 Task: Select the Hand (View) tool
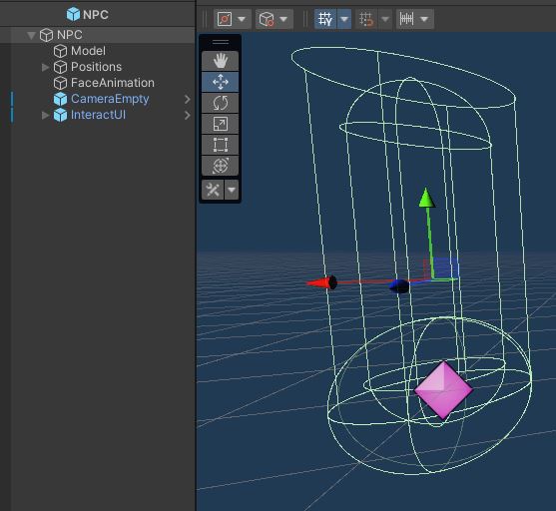[220, 61]
